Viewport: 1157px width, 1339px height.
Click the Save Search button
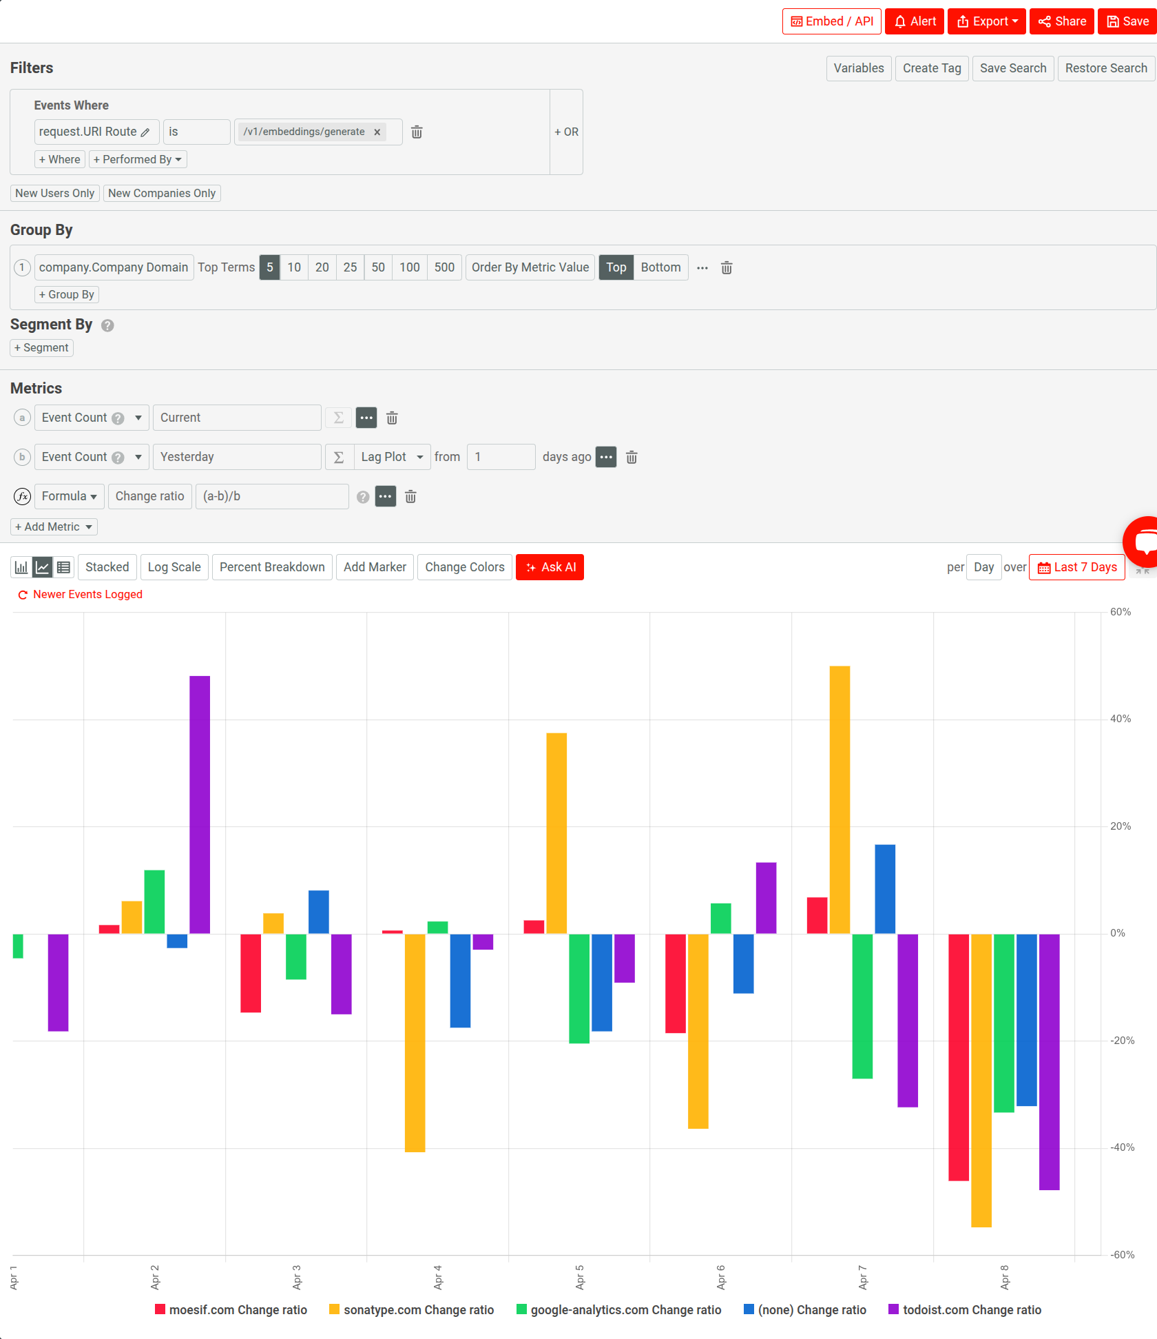[x=1012, y=68]
